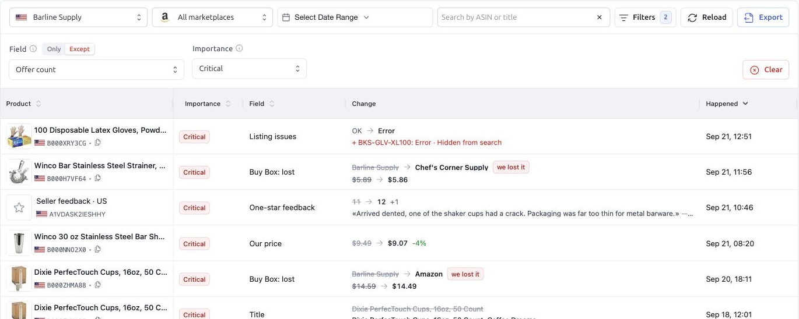799x319 pixels.
Task: Copy ASIN B000XRY3CG
Action: point(98,143)
